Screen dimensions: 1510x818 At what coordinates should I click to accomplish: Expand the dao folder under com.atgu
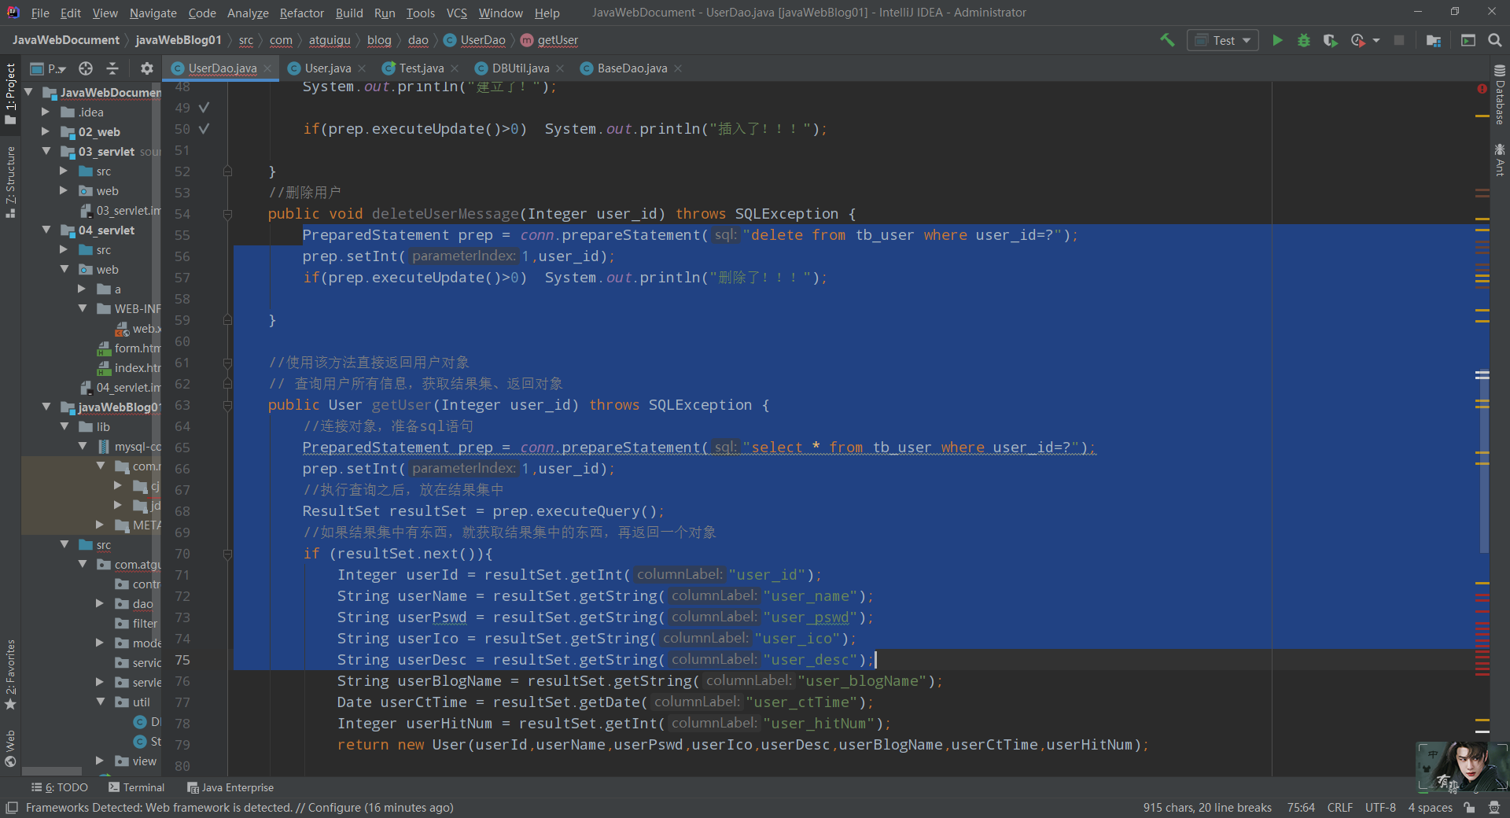pos(99,604)
